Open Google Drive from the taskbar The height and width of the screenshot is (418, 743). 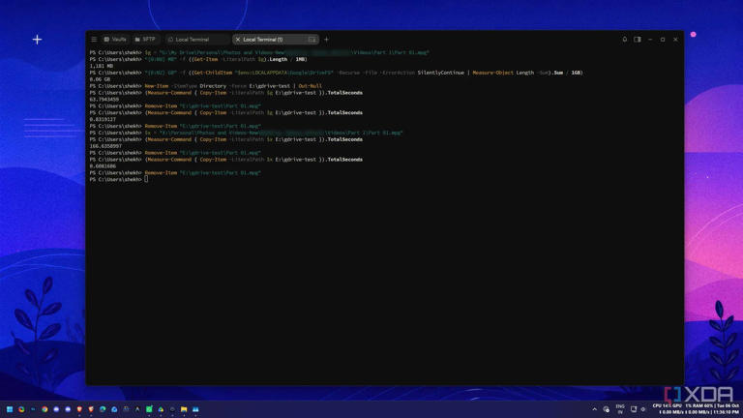pyautogui.click(x=162, y=409)
